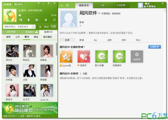168x120 pixels.
Task: Select the 听众 profile tab
Action: (x=138, y=40)
